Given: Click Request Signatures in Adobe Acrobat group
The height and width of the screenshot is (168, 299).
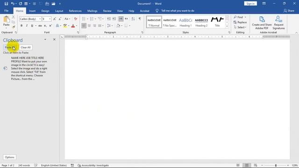Looking at the screenshot, I should [x=278, y=23].
